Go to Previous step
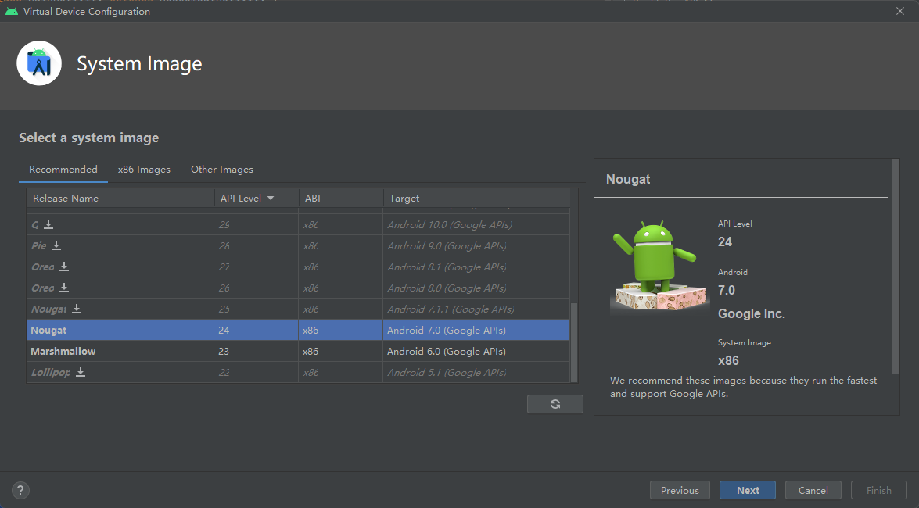Viewport: 919px width, 508px height. tap(680, 491)
